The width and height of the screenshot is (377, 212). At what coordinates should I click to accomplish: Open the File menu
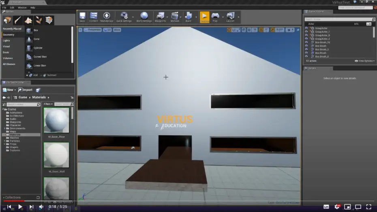pyautogui.click(x=4, y=8)
